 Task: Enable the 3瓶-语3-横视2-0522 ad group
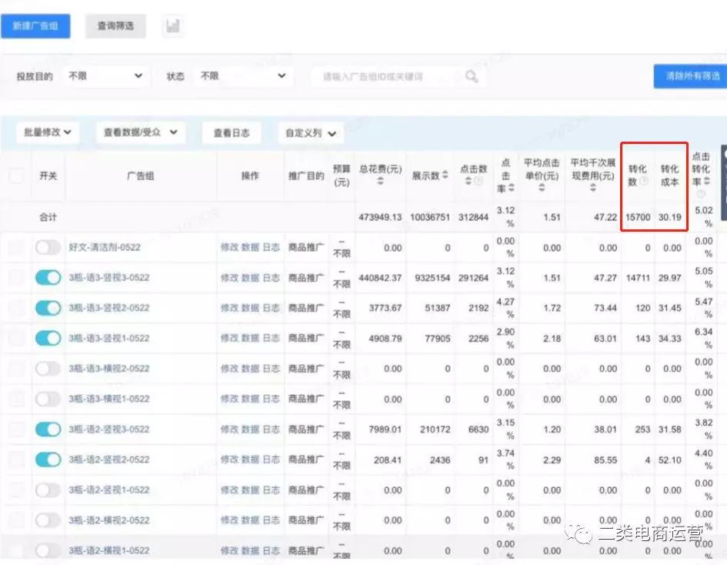point(48,369)
